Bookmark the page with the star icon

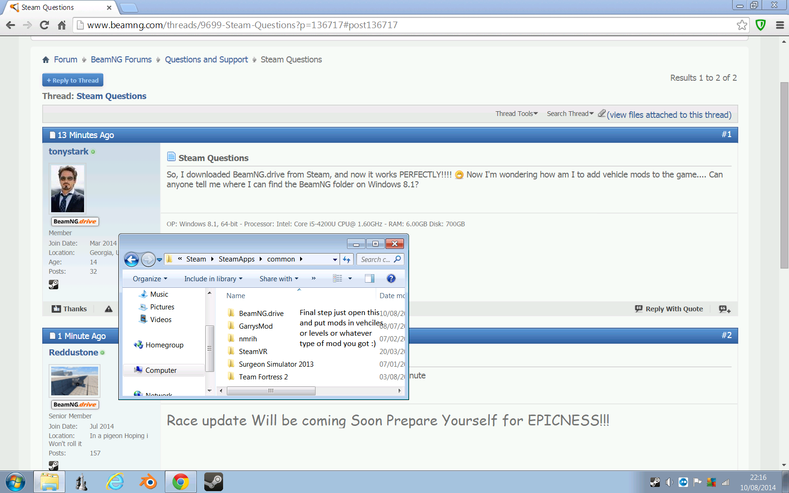click(742, 25)
